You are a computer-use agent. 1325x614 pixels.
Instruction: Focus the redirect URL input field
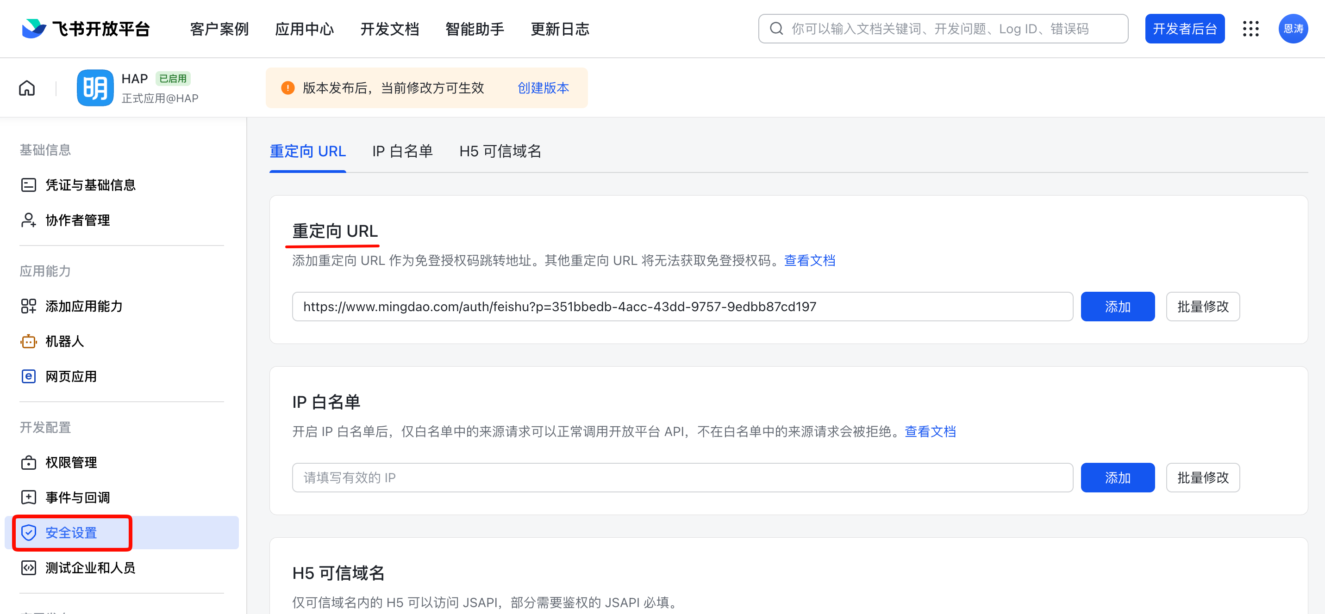682,307
